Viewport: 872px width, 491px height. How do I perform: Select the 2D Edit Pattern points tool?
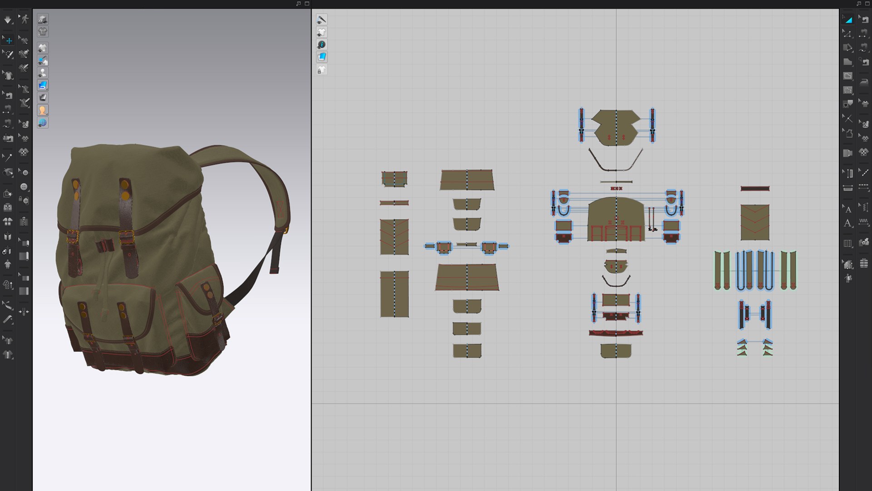[x=848, y=34]
